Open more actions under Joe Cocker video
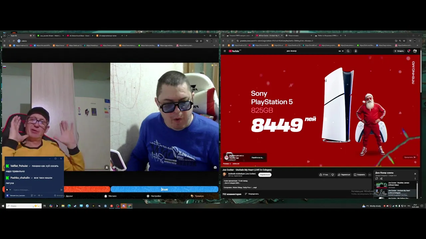Image resolution: width=426 pixels, height=239 pixels. point(369,175)
